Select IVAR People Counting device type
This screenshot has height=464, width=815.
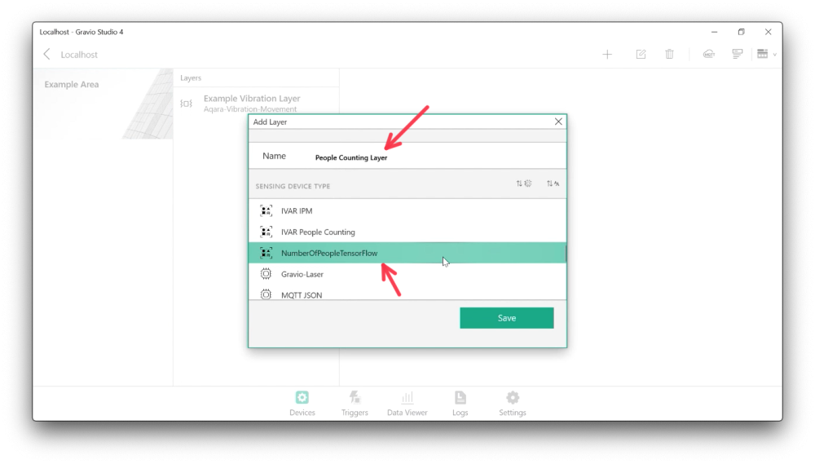[407, 232]
